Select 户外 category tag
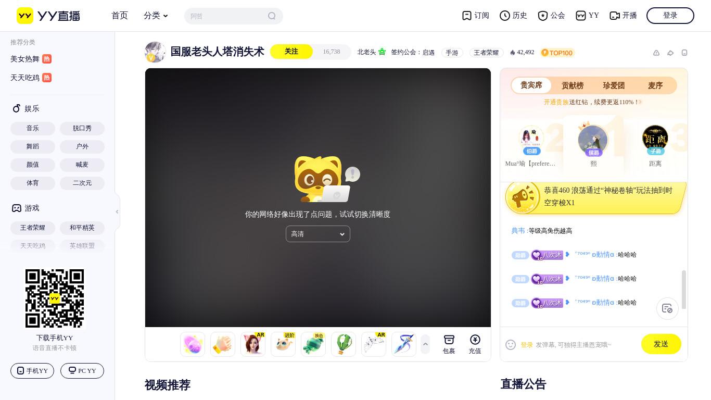The image size is (711, 400). click(x=82, y=146)
